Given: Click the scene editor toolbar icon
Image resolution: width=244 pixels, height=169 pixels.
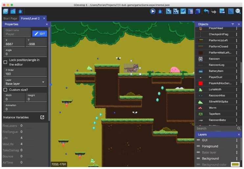Looking at the screenshot, I should [x=13, y=11].
